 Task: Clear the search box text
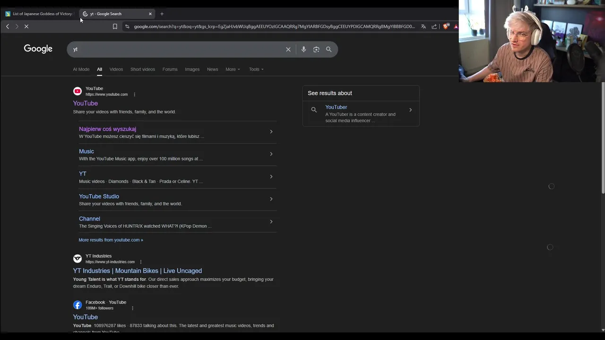(288, 49)
